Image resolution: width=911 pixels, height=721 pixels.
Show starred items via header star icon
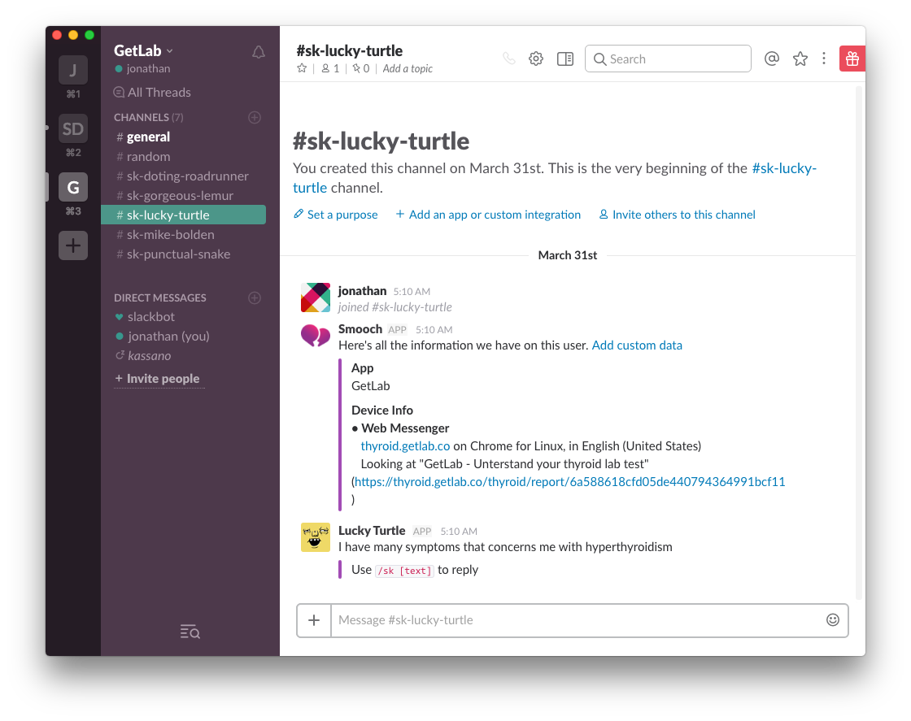(800, 59)
